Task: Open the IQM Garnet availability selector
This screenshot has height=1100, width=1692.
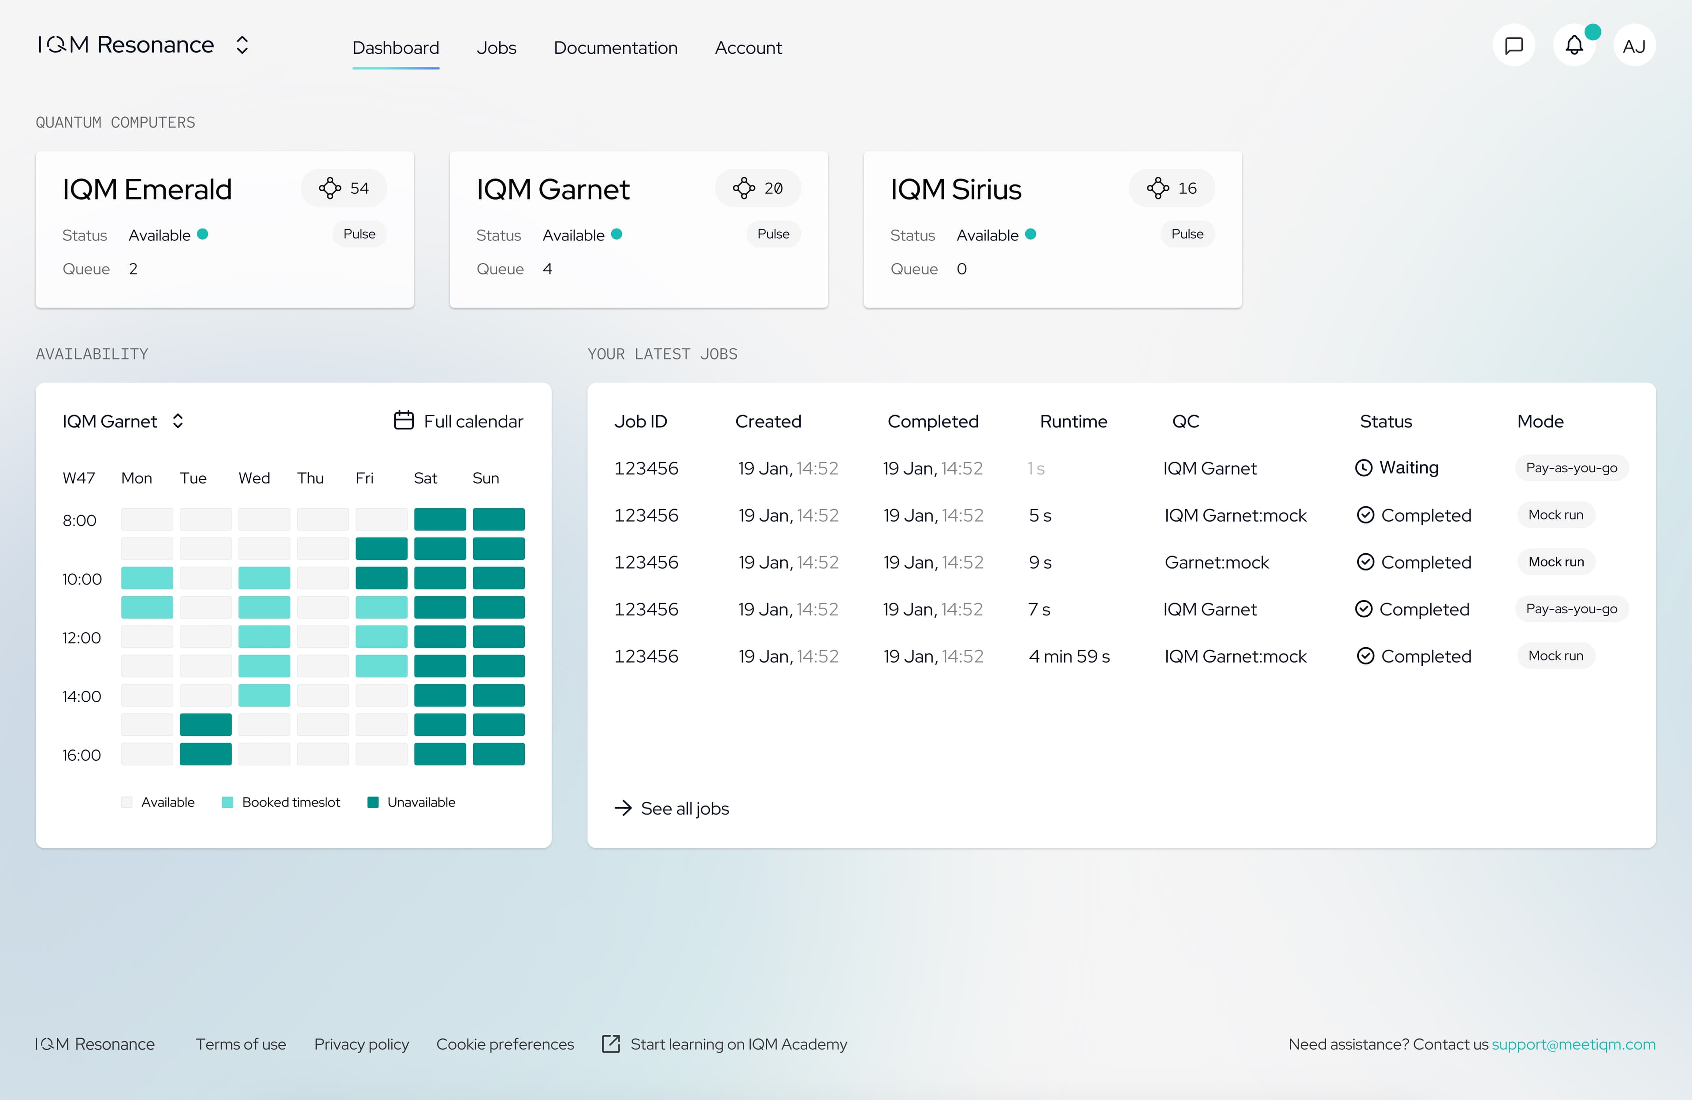Action: pos(124,421)
